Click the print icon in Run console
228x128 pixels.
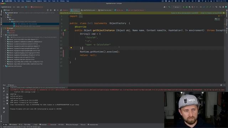pos(7,100)
